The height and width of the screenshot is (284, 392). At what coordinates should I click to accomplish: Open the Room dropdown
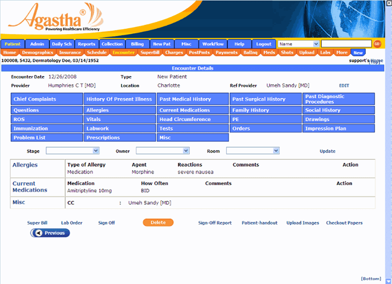tap(253, 151)
